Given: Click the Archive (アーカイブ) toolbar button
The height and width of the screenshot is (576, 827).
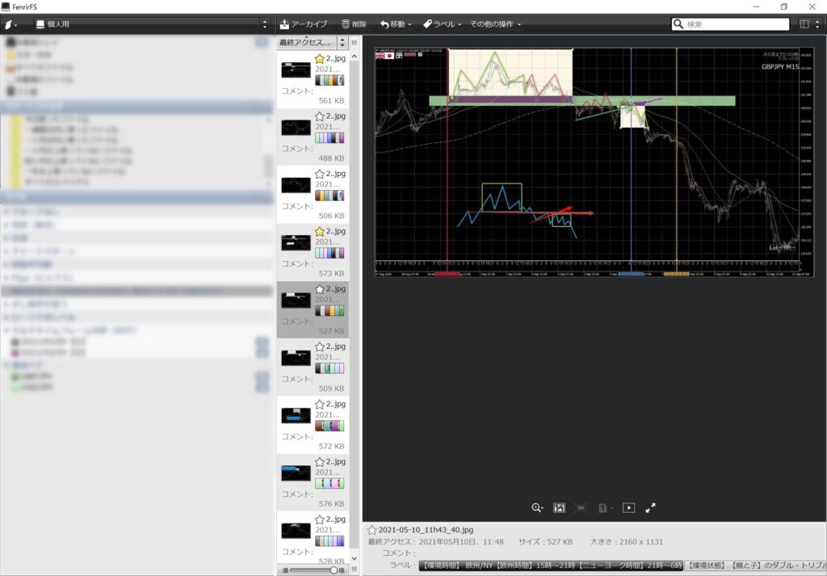Looking at the screenshot, I should [304, 24].
